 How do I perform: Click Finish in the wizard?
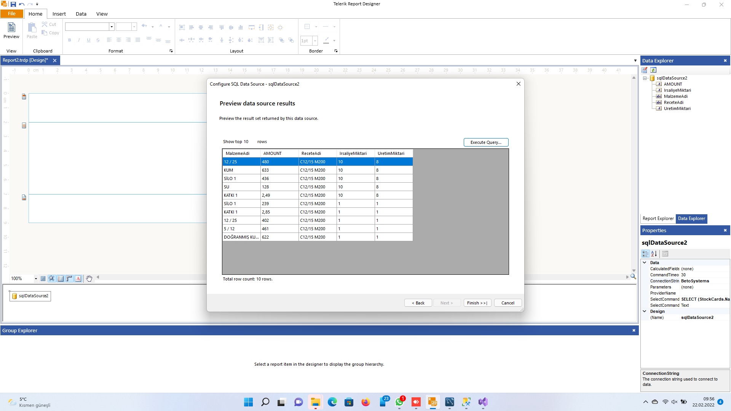[477, 303]
